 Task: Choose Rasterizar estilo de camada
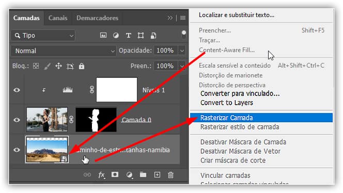click(240, 127)
